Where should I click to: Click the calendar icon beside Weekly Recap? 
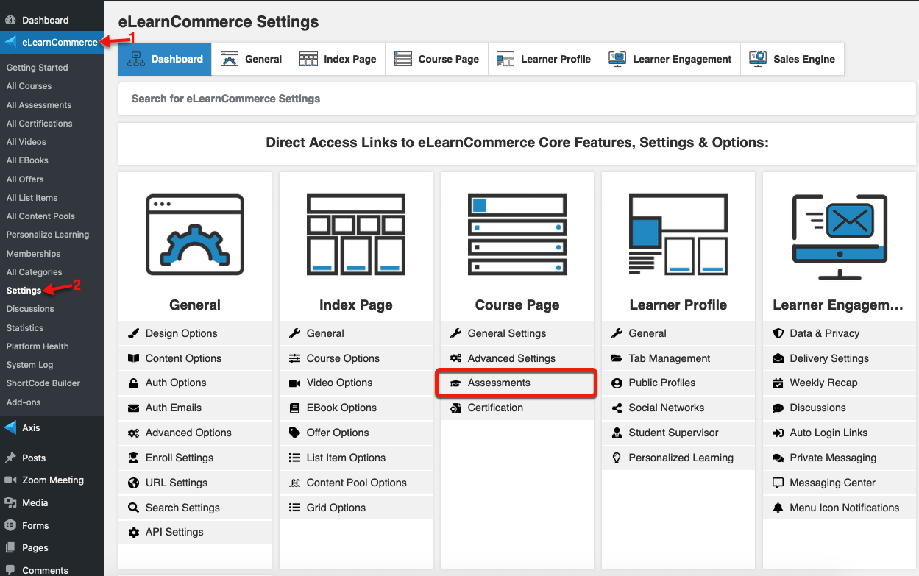click(x=778, y=383)
